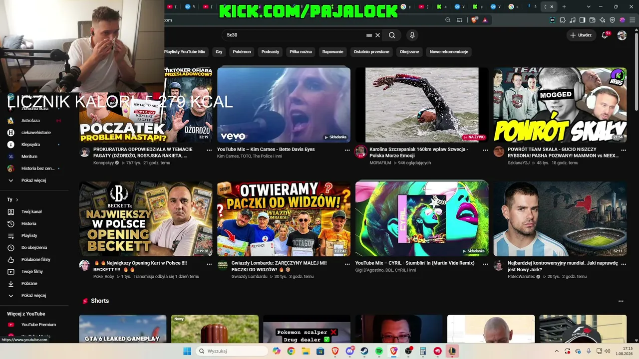
Task: Open YouTube notifications bell
Action: [605, 35]
